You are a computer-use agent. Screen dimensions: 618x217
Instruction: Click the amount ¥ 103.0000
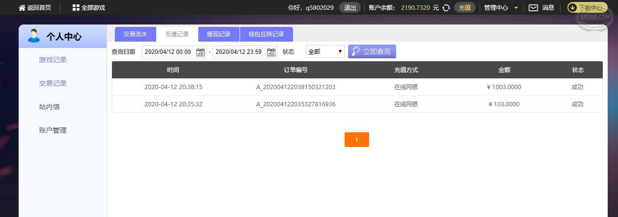[x=504, y=104]
